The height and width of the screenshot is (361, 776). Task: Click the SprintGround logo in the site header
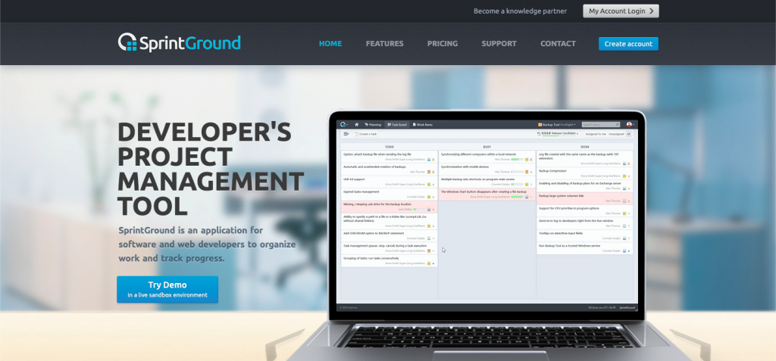click(179, 43)
